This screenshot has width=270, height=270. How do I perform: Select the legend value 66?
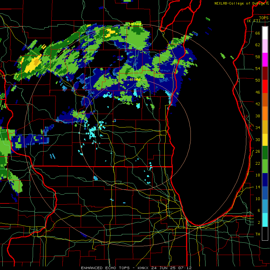(258, 33)
